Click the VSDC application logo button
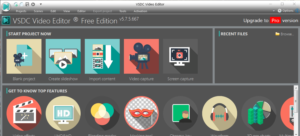 click(6, 7)
